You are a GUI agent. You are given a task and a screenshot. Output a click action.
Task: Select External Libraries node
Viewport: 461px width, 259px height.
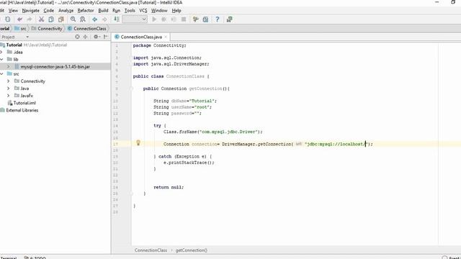tap(22, 110)
